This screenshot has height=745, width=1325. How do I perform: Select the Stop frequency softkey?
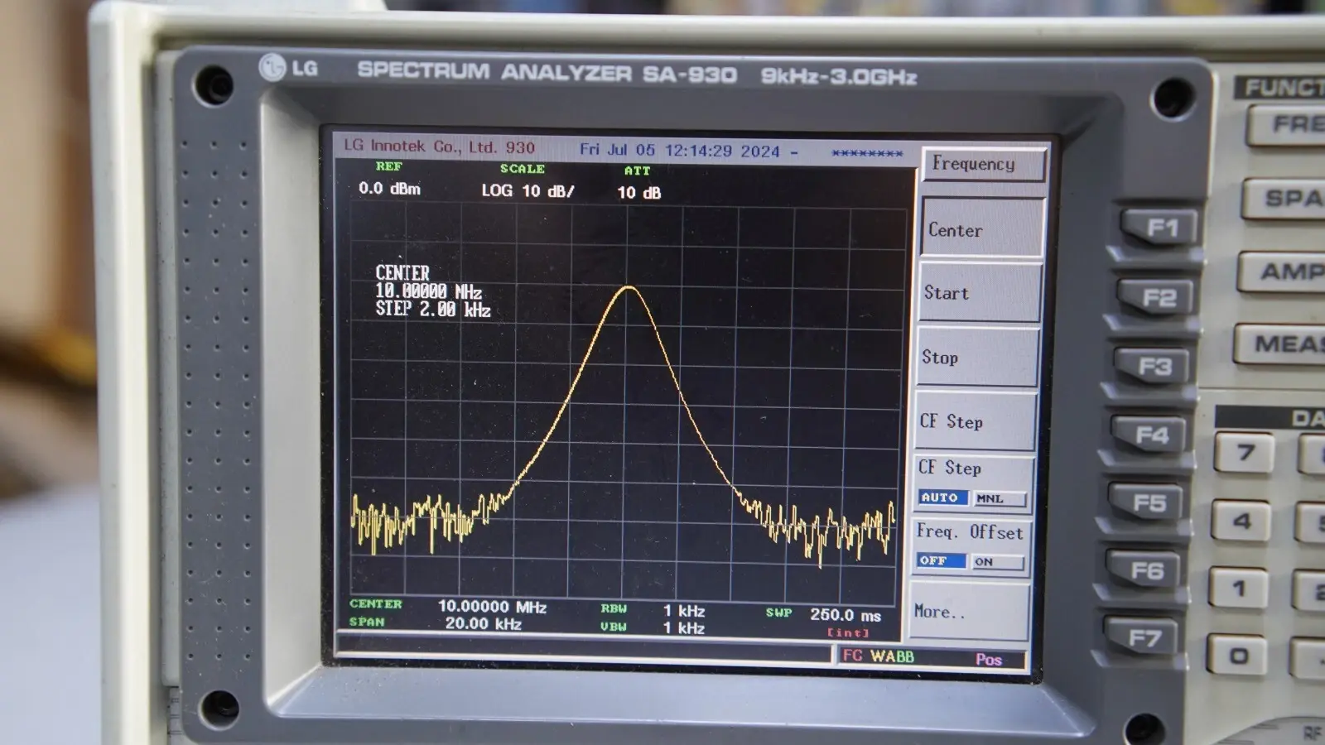(976, 358)
